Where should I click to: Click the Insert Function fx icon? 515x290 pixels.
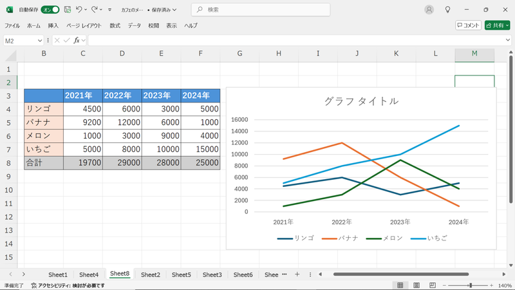click(77, 41)
